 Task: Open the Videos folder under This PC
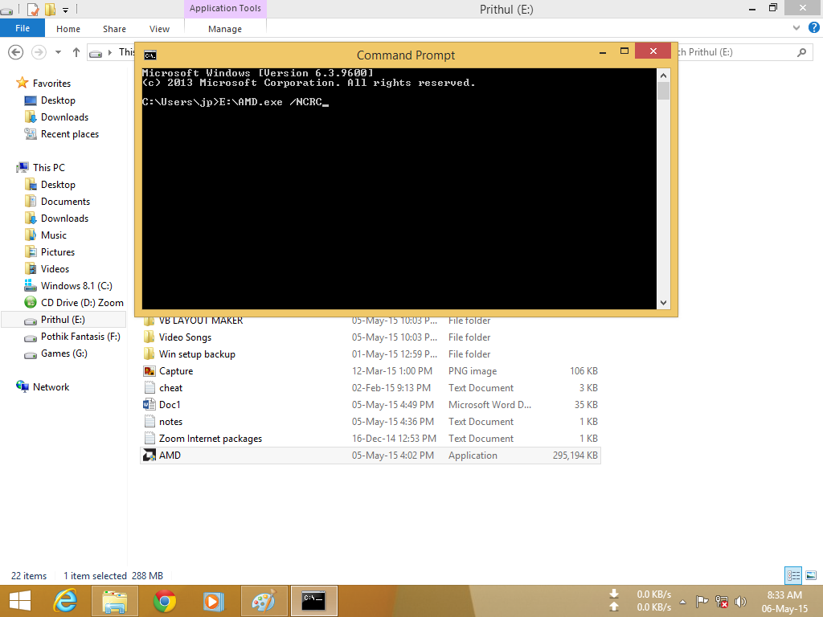pos(55,268)
